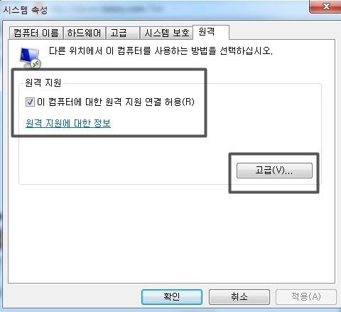Screen dimensions: 341x312
Task: Cancel changes with the 취소 button
Action: [x=239, y=296]
